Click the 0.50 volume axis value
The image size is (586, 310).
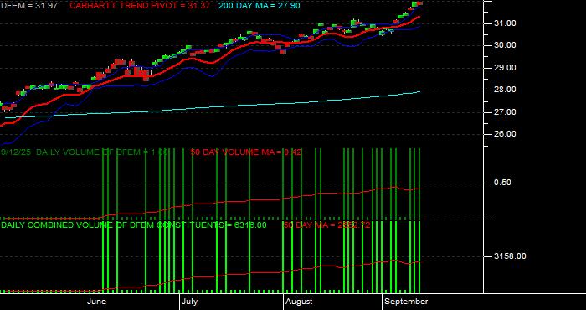(502, 183)
